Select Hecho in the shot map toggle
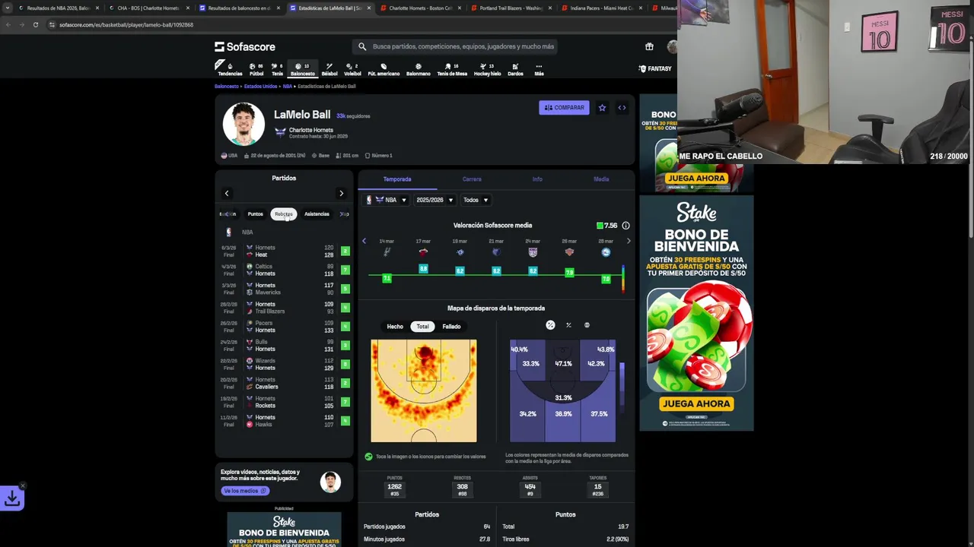The image size is (974, 547). click(x=395, y=327)
